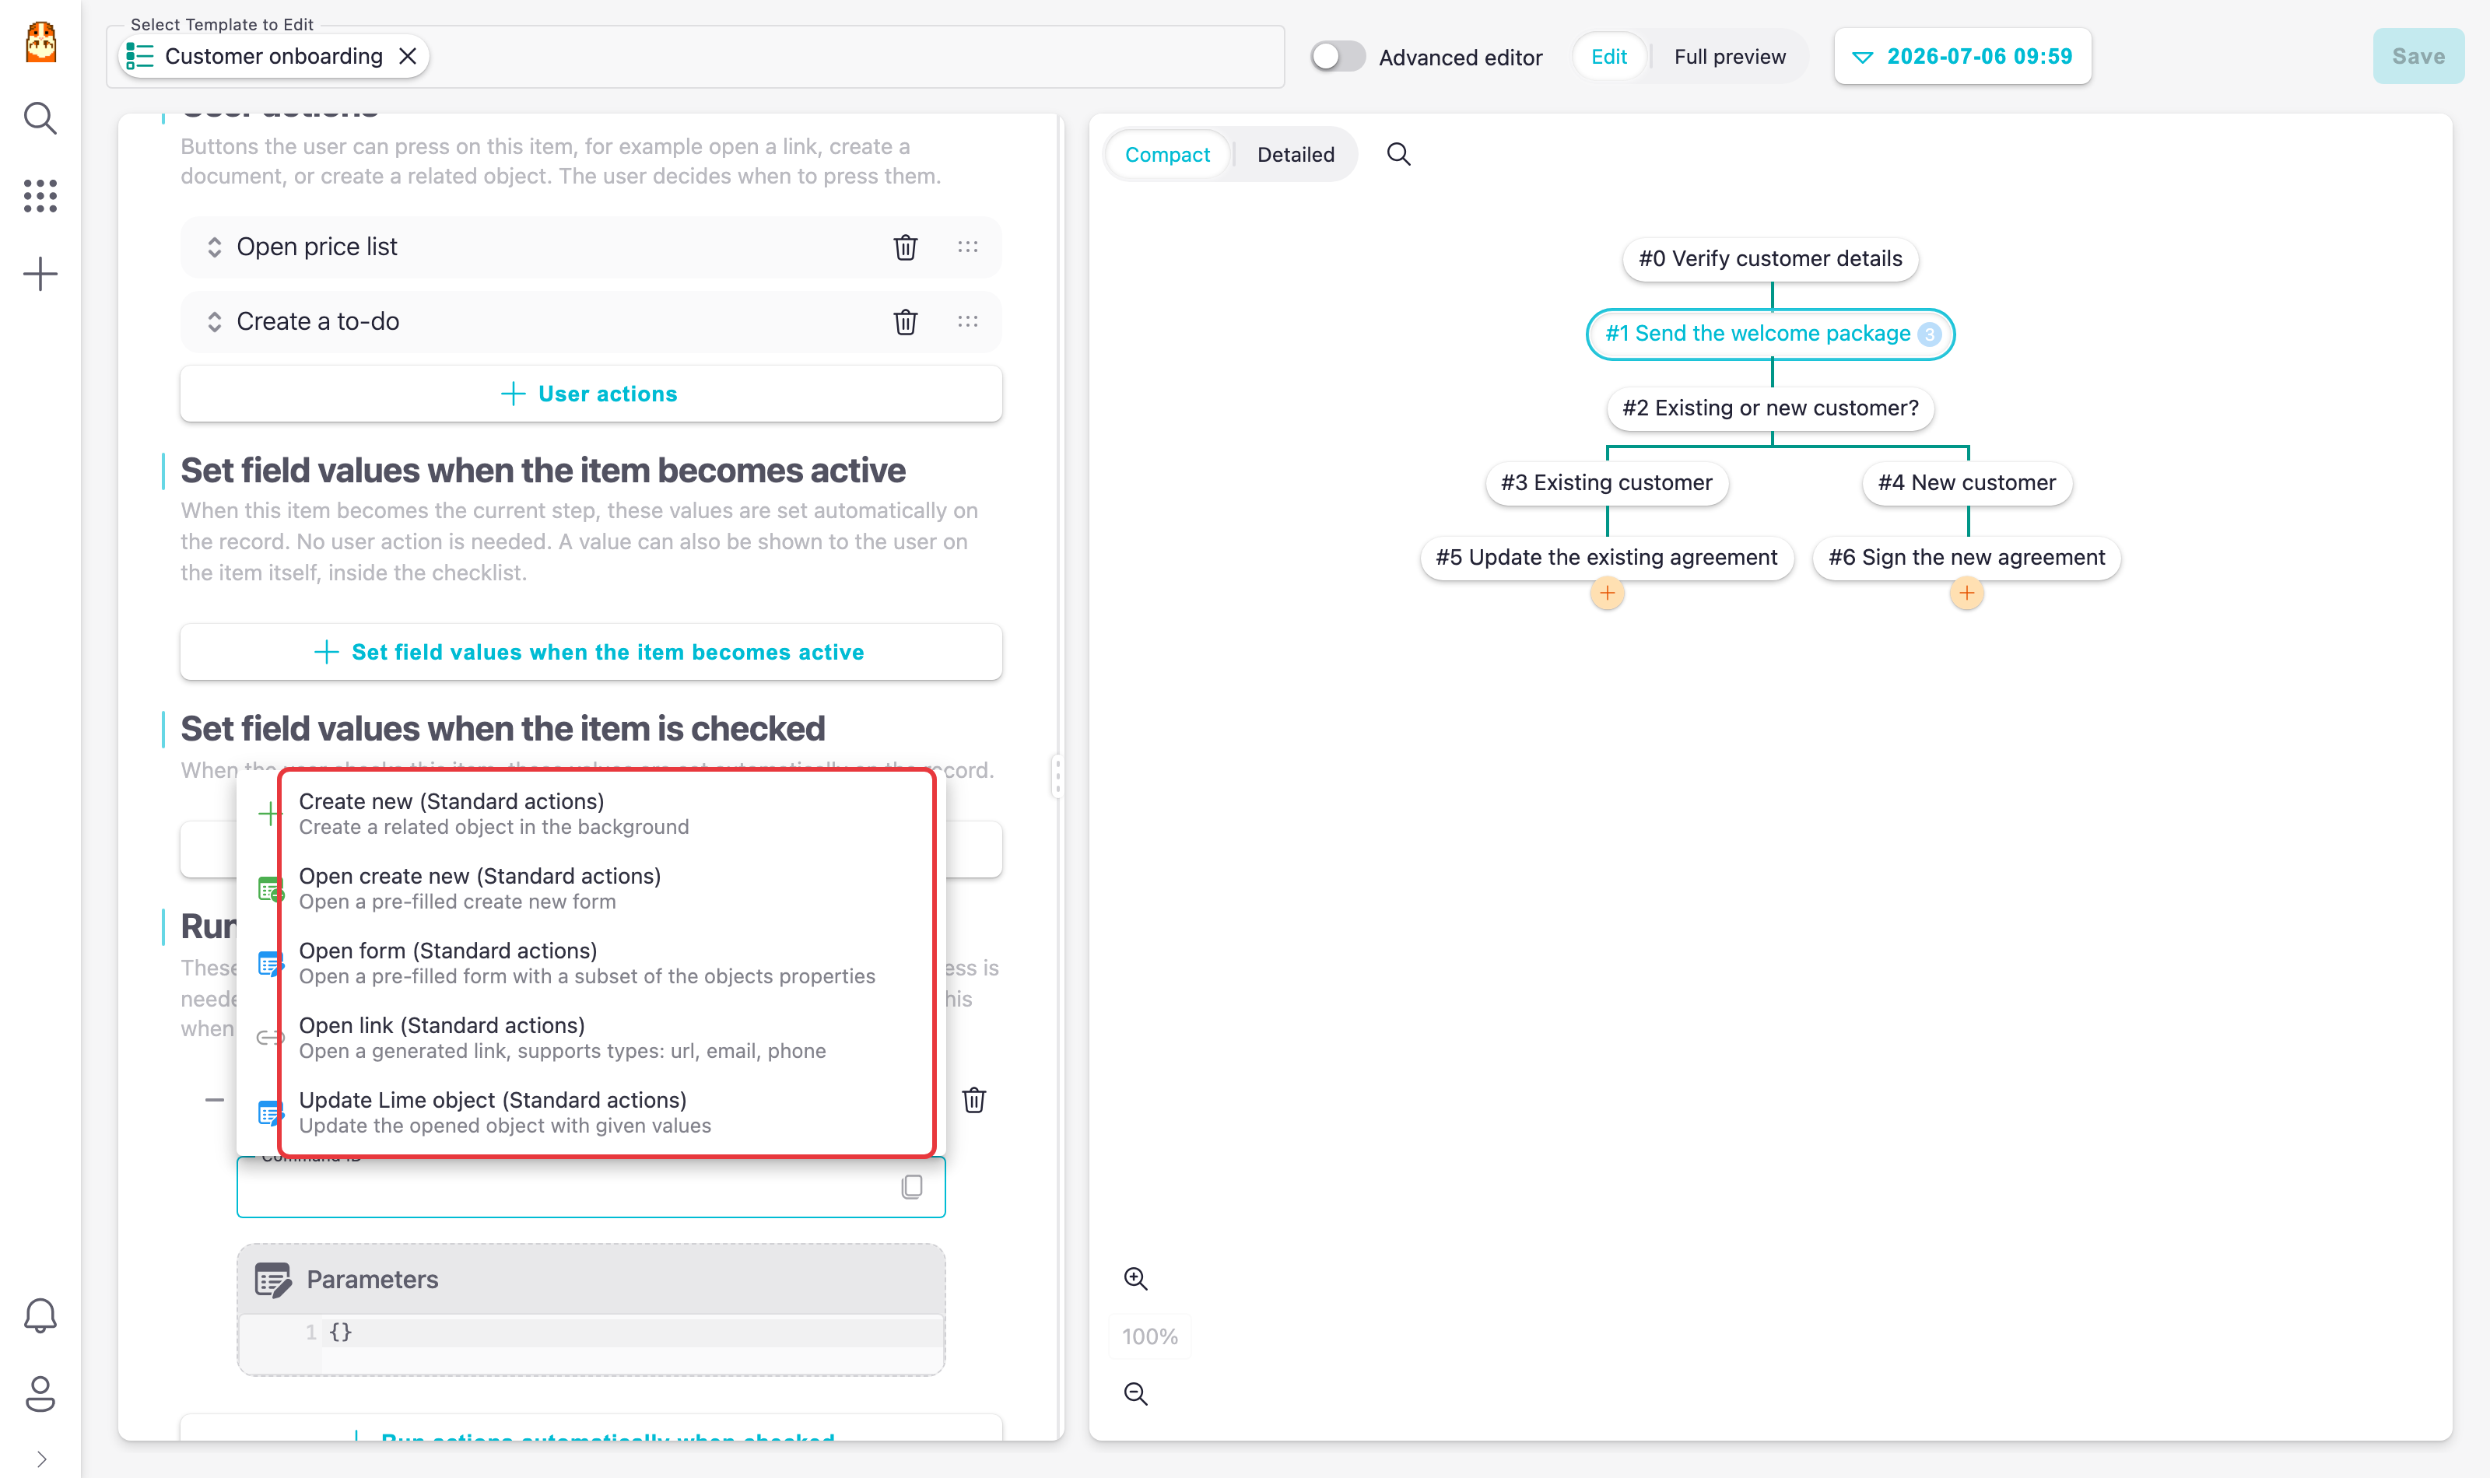Open the notifications bell in the sidebar

(40, 1315)
